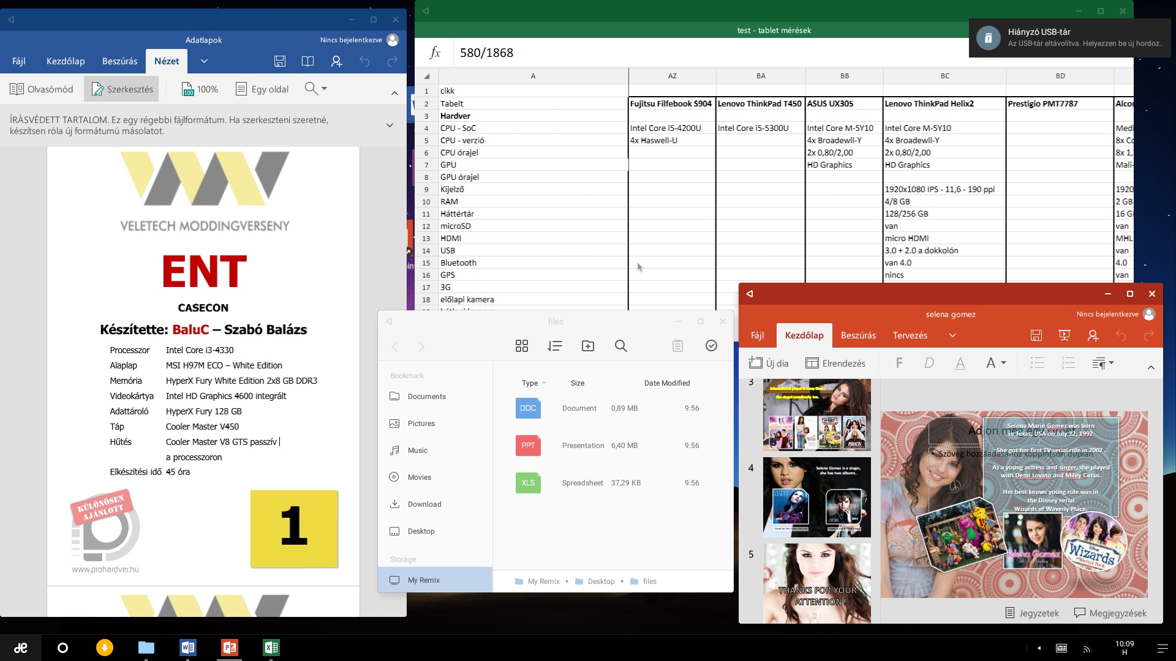Viewport: 1176px width, 661px height.
Task: Open Excel from the taskbar
Action: point(271,647)
